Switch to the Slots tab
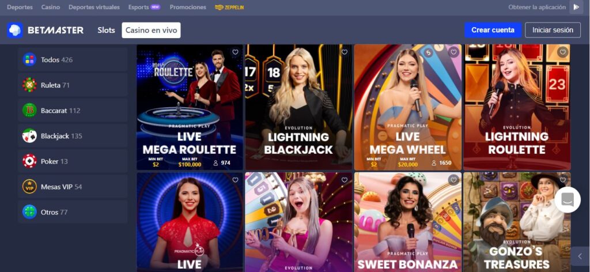The height and width of the screenshot is (272, 590). point(106,30)
